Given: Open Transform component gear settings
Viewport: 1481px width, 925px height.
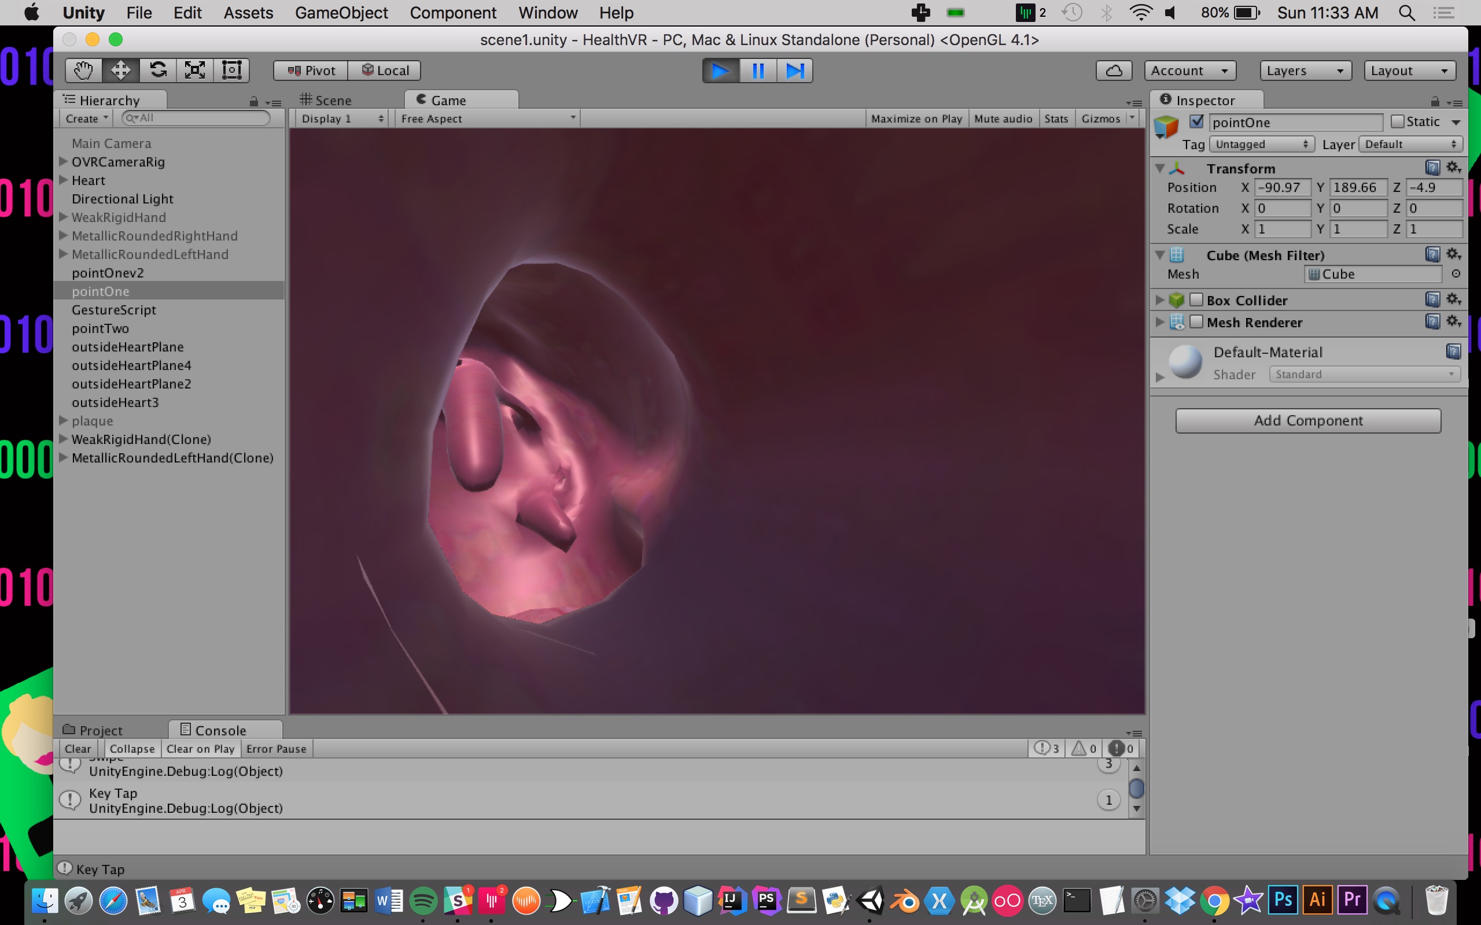Looking at the screenshot, I should click(1453, 167).
